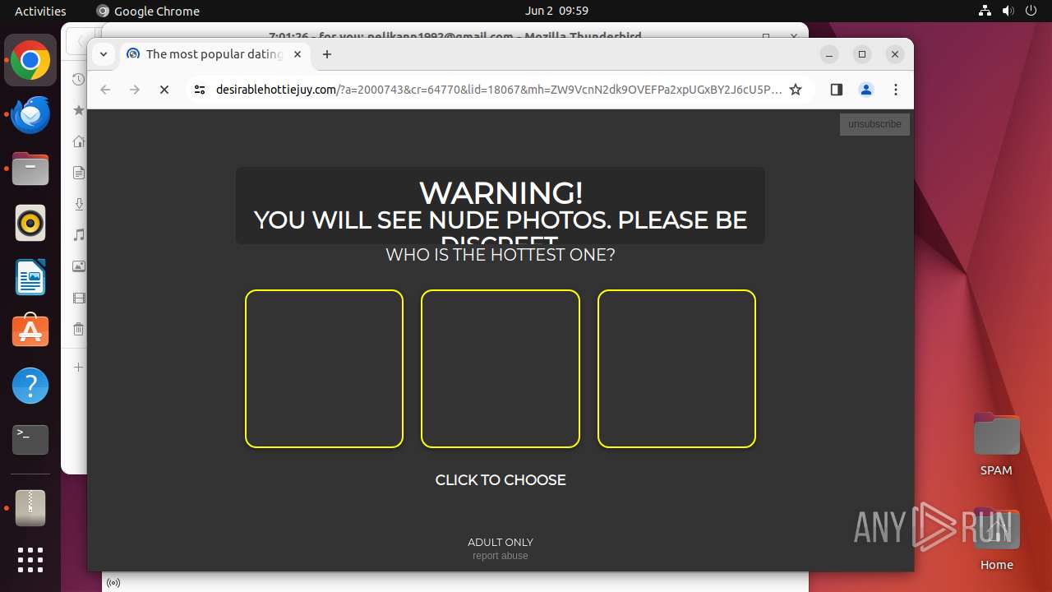Toggle Chrome side panel

tap(837, 90)
